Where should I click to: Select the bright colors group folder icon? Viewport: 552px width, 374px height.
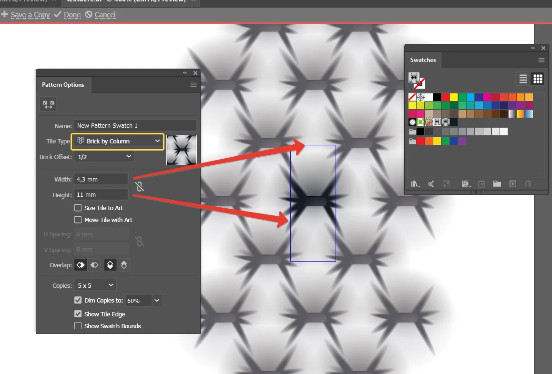click(x=412, y=141)
